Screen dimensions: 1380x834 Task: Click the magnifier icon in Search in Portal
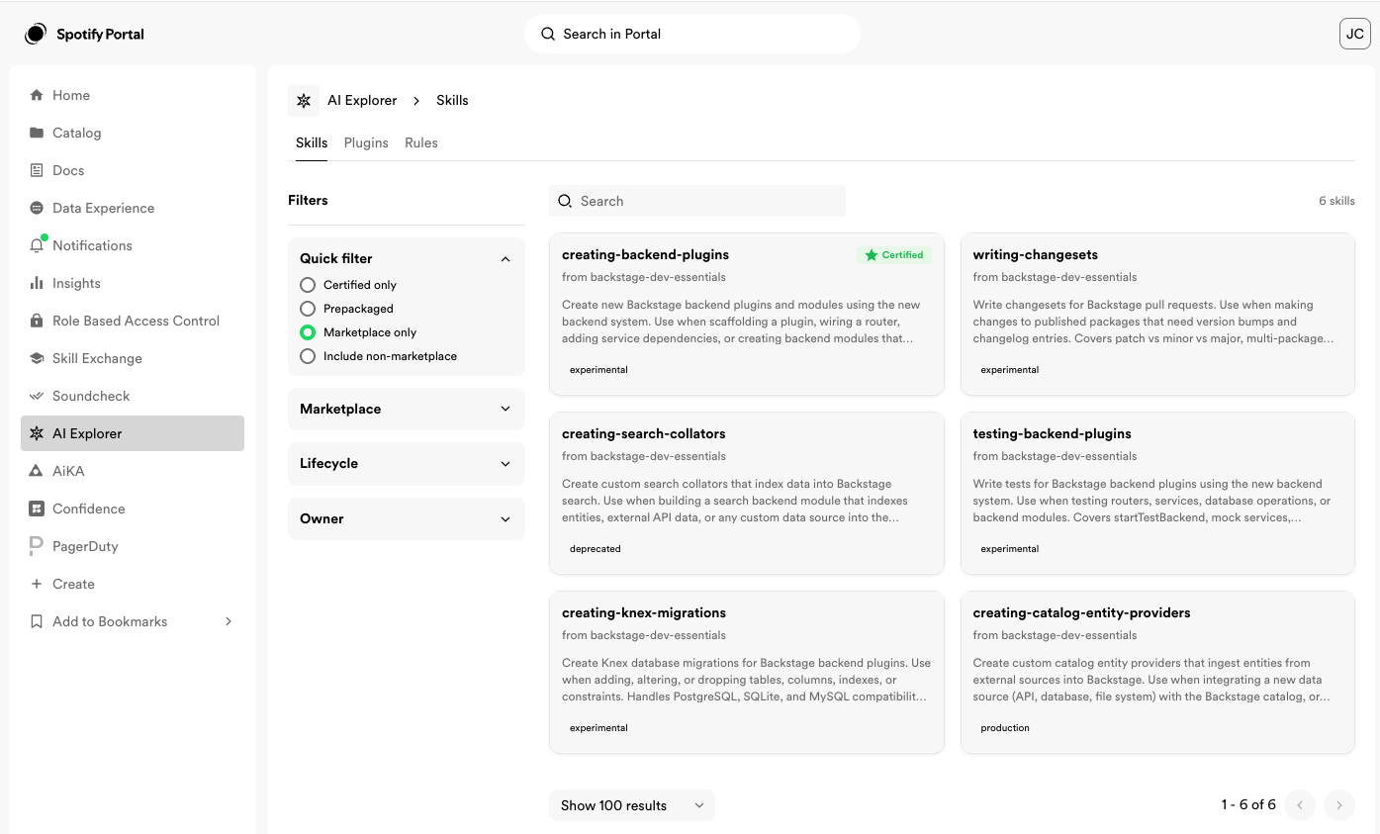pyautogui.click(x=548, y=34)
